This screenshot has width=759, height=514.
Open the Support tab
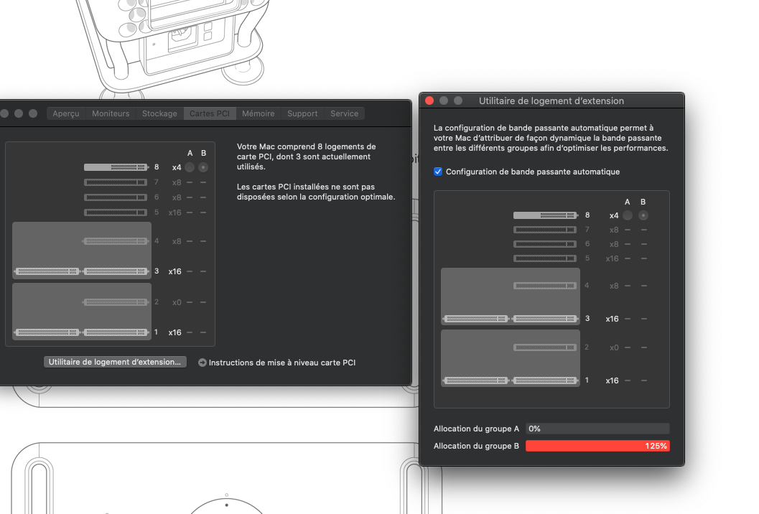[x=302, y=113]
